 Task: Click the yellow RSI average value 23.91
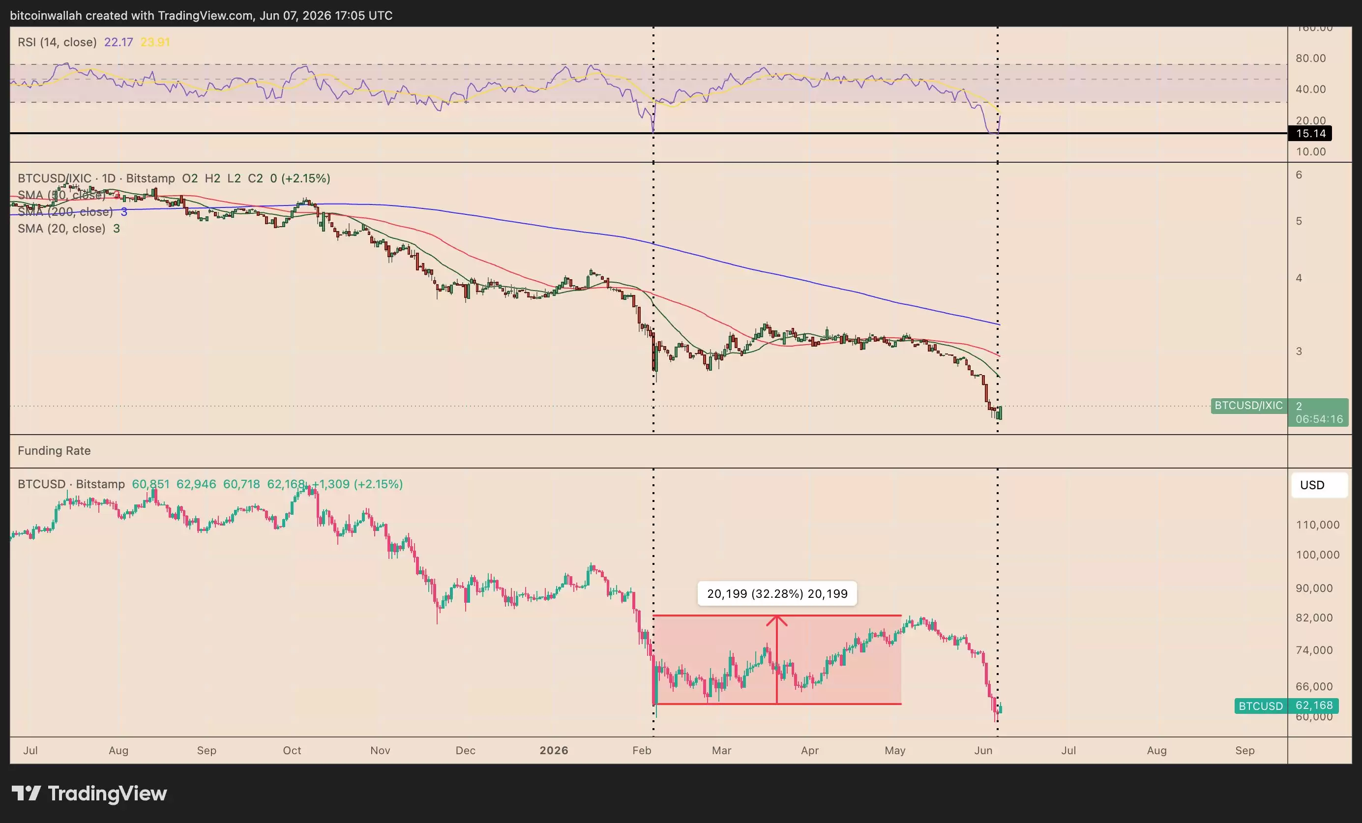(155, 42)
